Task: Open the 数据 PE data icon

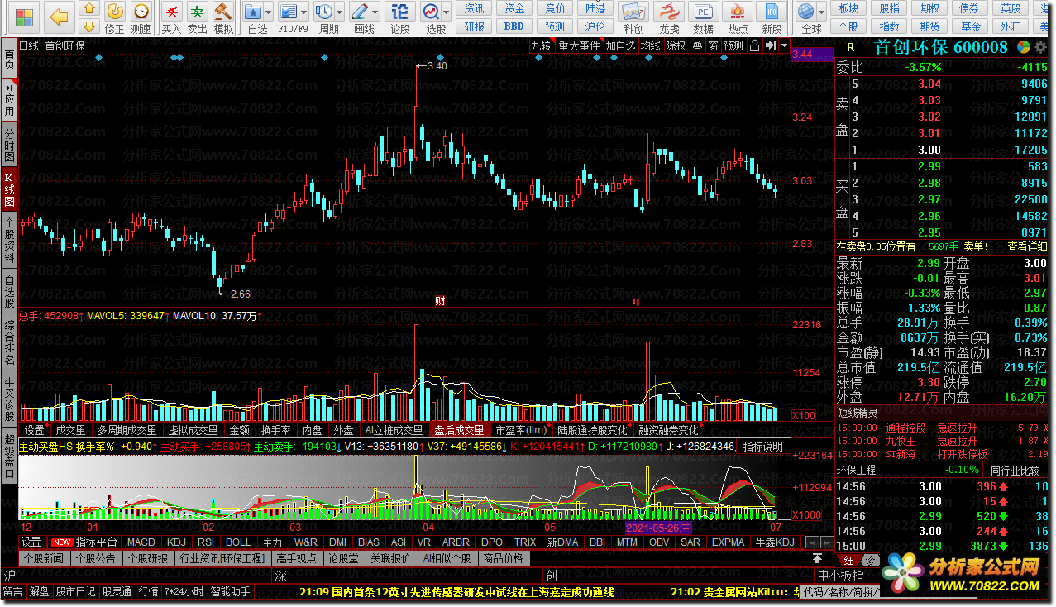Action: tap(703, 12)
